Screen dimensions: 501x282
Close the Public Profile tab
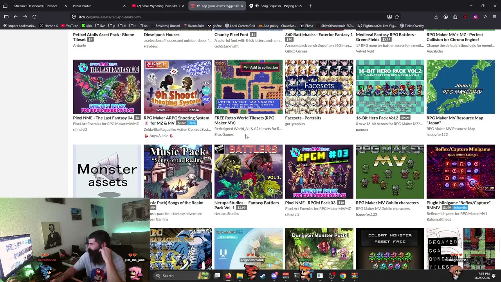pyautogui.click(x=124, y=6)
